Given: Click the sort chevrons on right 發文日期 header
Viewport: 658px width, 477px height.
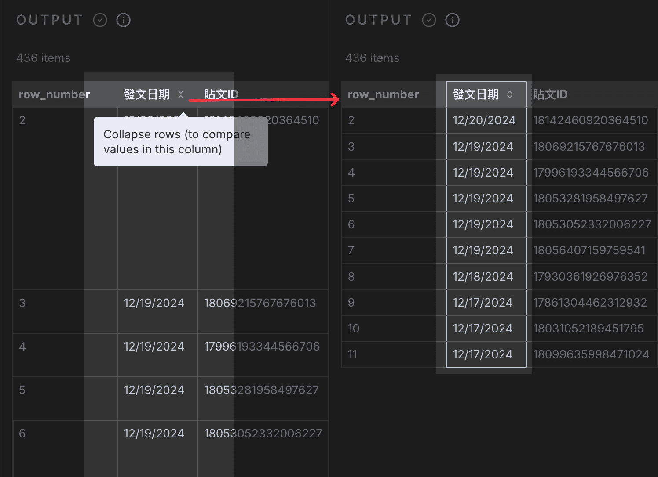Looking at the screenshot, I should pos(510,94).
